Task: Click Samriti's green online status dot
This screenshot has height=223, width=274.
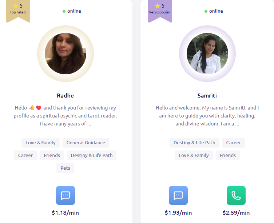Action: click(x=206, y=11)
